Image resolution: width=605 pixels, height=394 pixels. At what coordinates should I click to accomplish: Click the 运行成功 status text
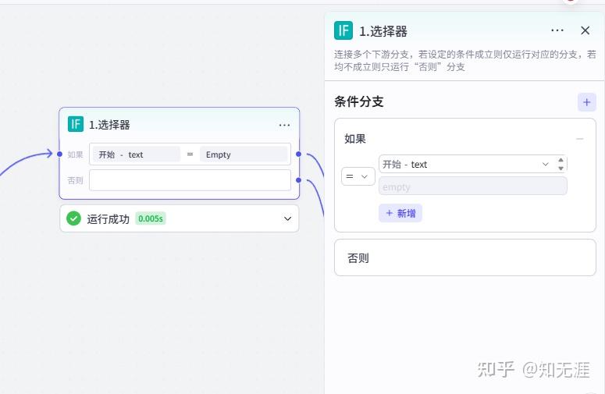tap(108, 219)
